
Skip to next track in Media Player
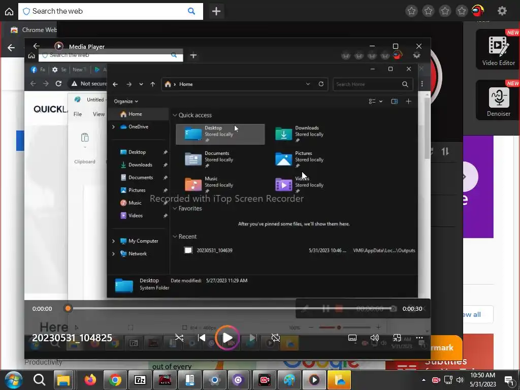253,338
